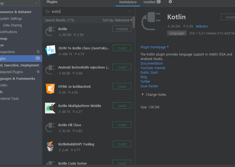
Task: Open the Issue tracker link
Action: [149, 86]
